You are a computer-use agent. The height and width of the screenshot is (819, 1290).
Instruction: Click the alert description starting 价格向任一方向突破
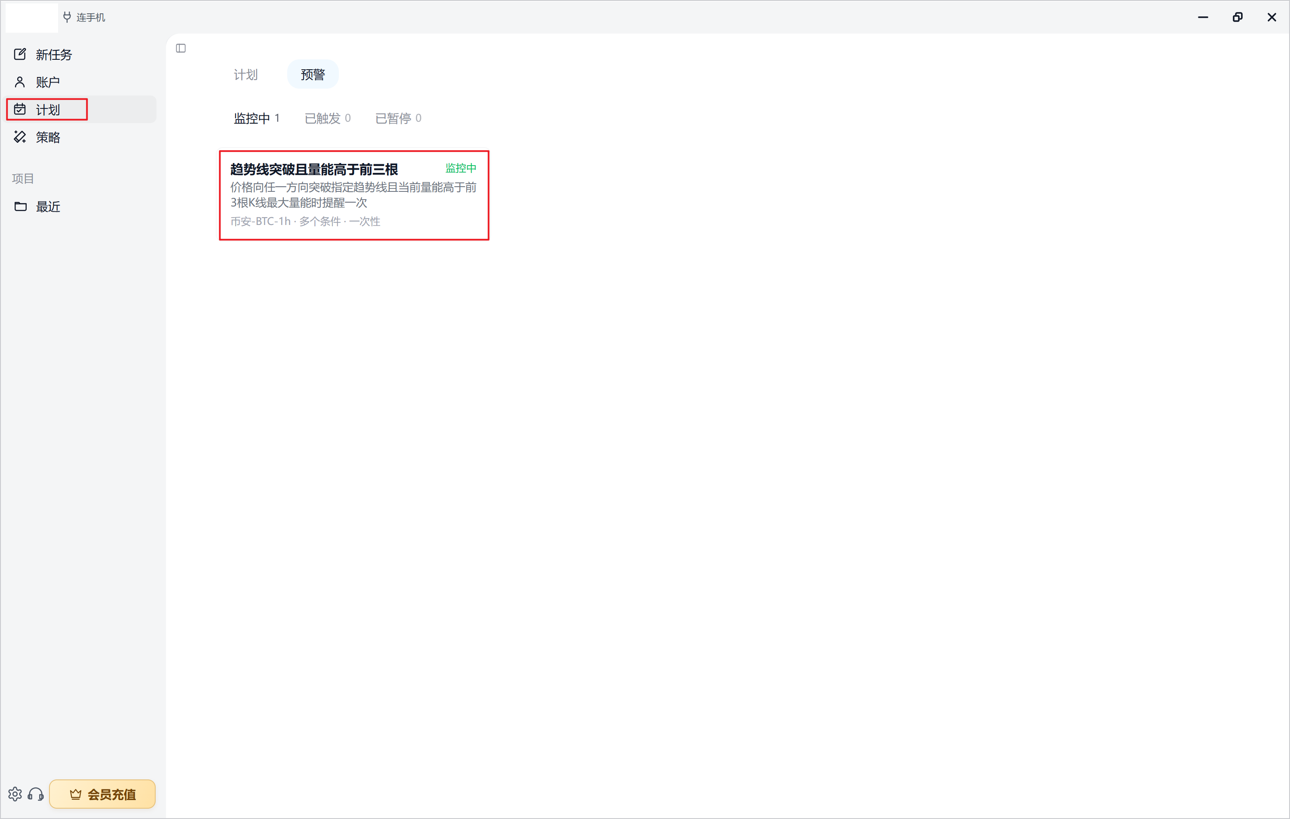coord(353,194)
